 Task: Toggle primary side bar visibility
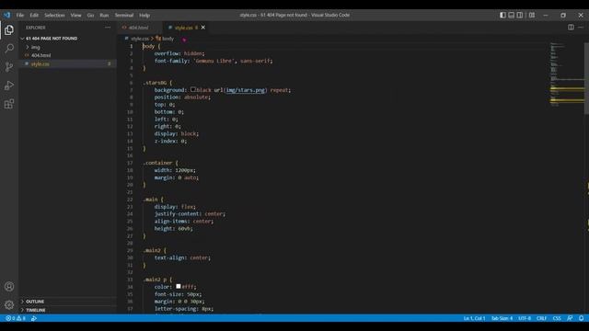(x=502, y=15)
